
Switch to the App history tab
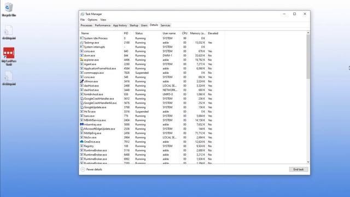click(x=120, y=25)
